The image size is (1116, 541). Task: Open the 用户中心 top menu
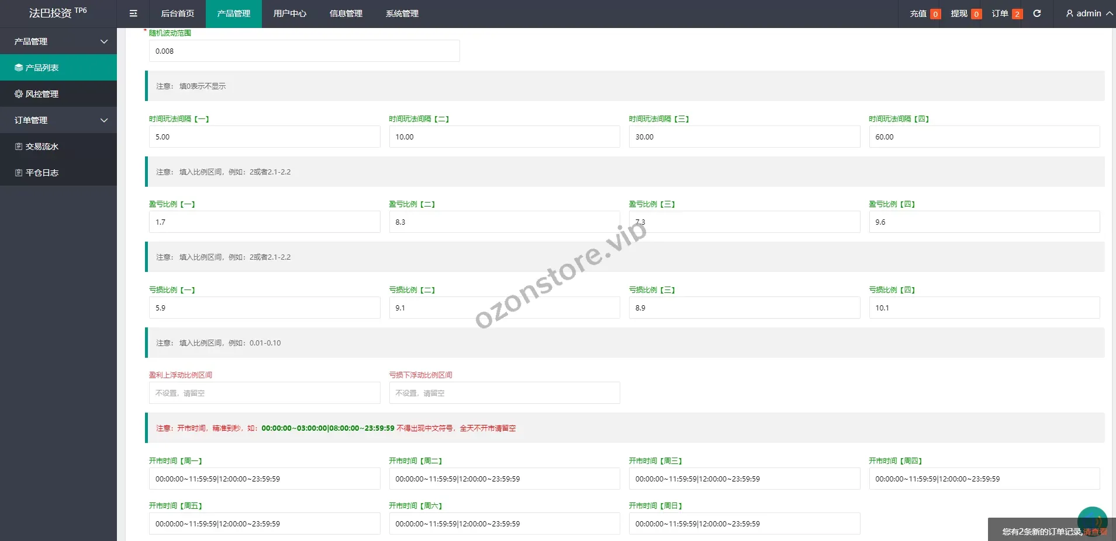(x=289, y=13)
